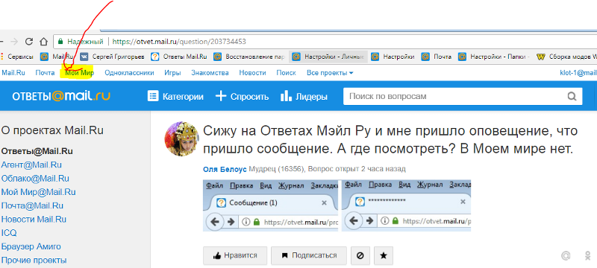The height and width of the screenshot is (268, 597).
Task: Go to the browser home page icon
Action: click(44, 42)
